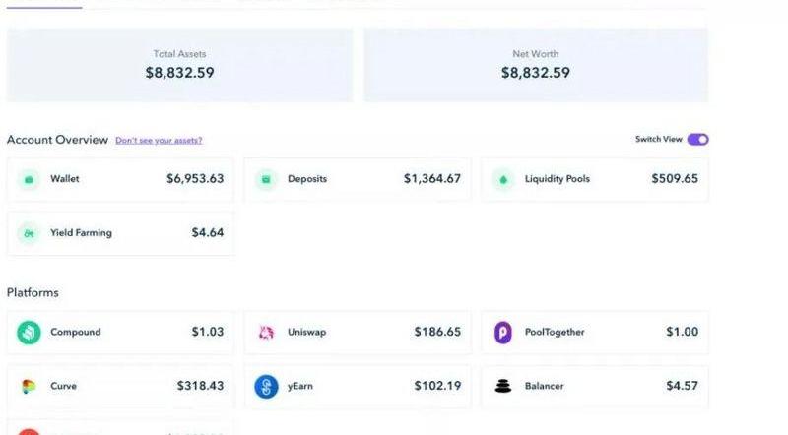Open the "Don't see your assets?" link
The width and height of the screenshot is (788, 435).
coord(159,141)
